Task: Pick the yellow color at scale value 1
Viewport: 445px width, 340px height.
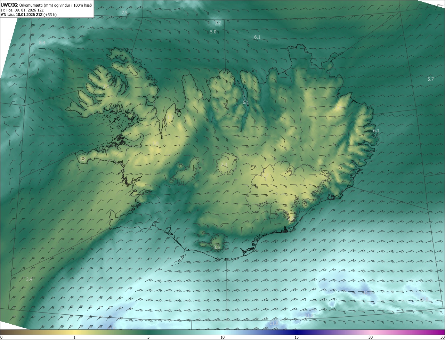Action: (x=74, y=332)
